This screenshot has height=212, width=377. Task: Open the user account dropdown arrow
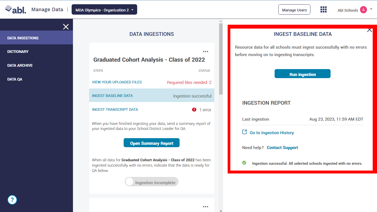[371, 9]
